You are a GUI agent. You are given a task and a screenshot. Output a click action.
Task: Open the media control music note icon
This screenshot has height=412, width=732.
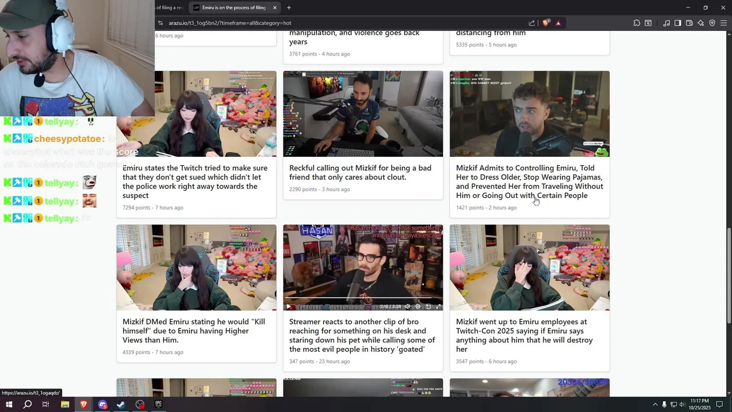pyautogui.click(x=666, y=23)
